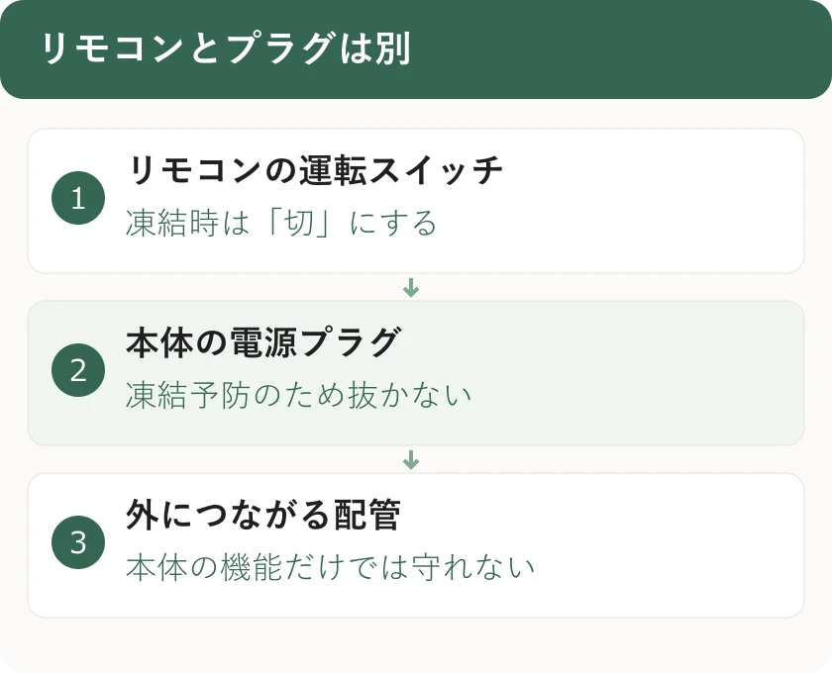Viewport: 832px width, 673px height.
Task: Select the 凍結予防のため抜かない subtitle
Action: tap(299, 395)
